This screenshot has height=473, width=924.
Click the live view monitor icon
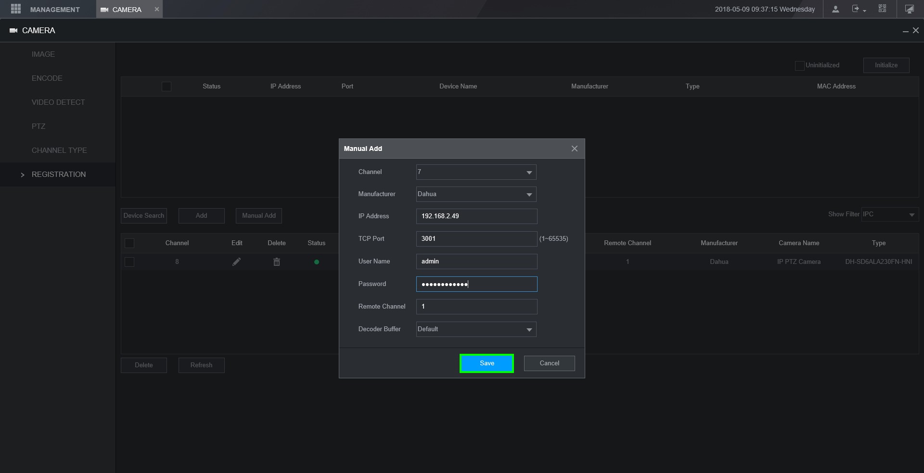(909, 9)
